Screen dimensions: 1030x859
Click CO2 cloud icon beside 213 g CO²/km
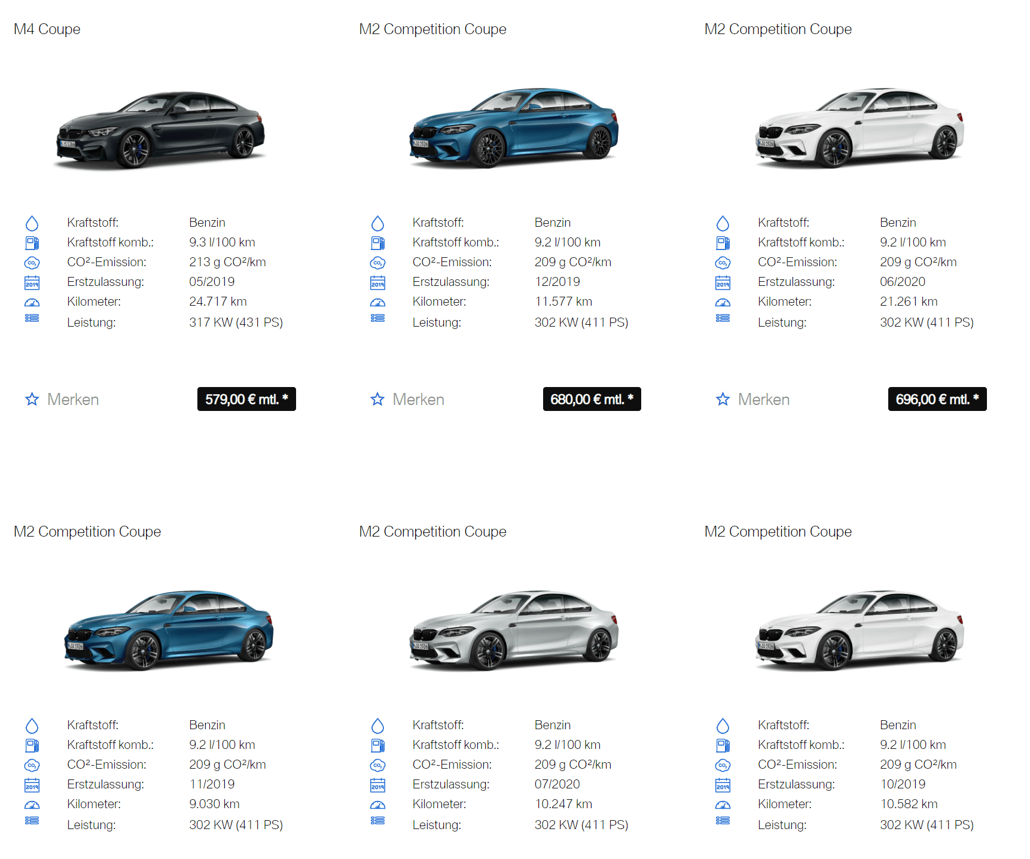[x=32, y=263]
